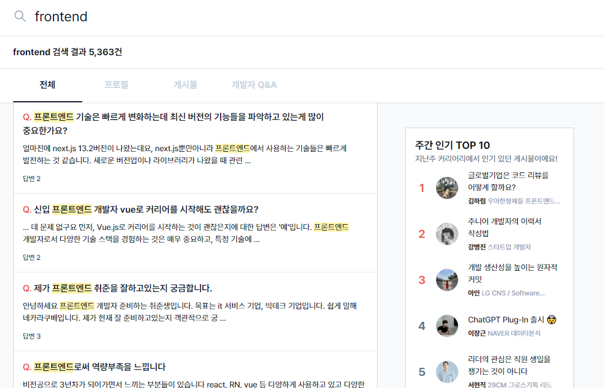This screenshot has height=388, width=604.
Task: Click author name 강병진
Action: [476, 247]
